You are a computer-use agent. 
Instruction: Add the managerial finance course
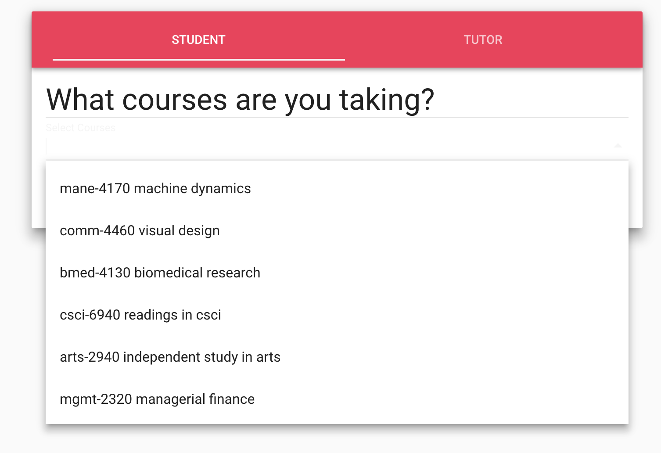tap(157, 399)
